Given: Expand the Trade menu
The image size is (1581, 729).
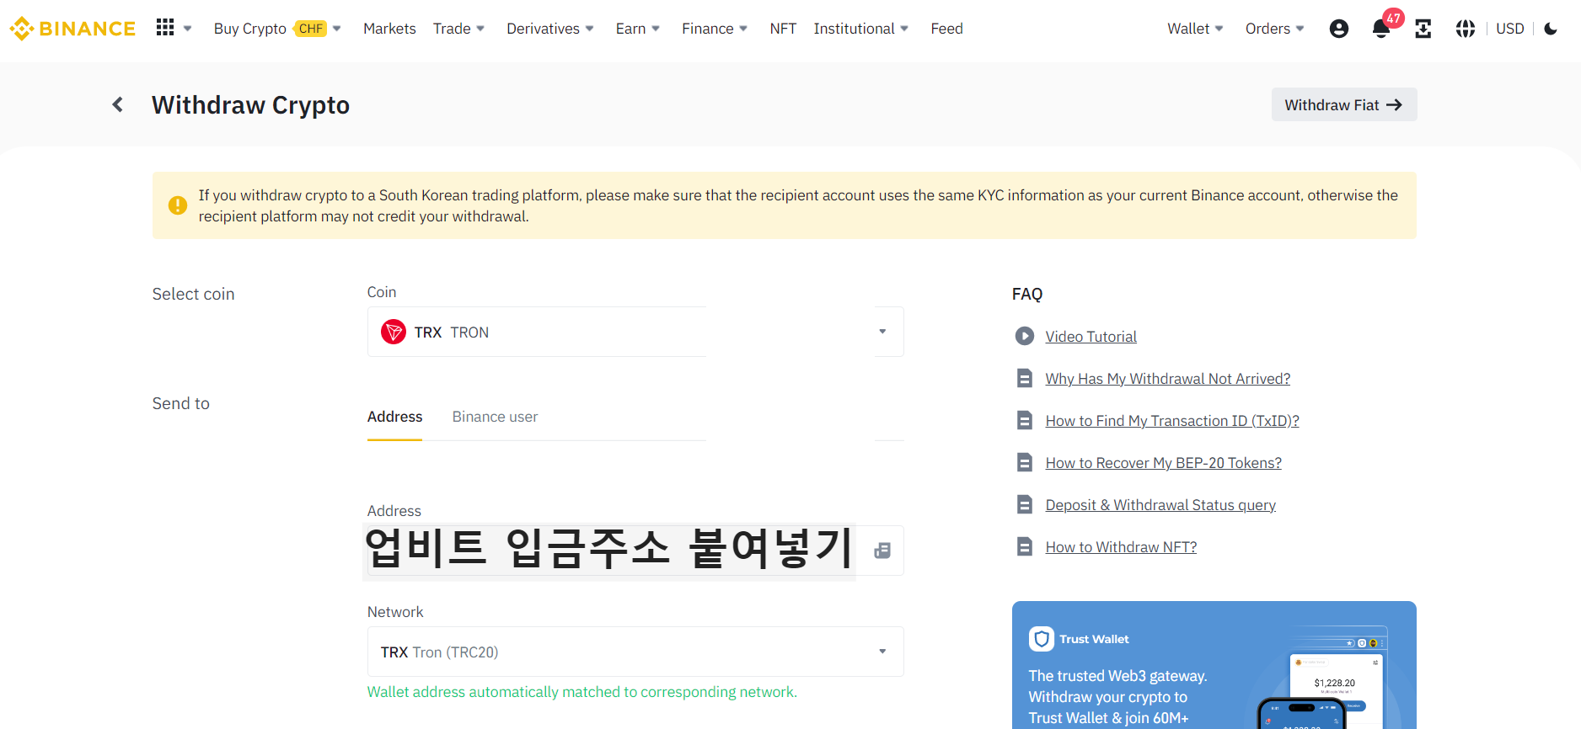Looking at the screenshot, I should click(458, 29).
